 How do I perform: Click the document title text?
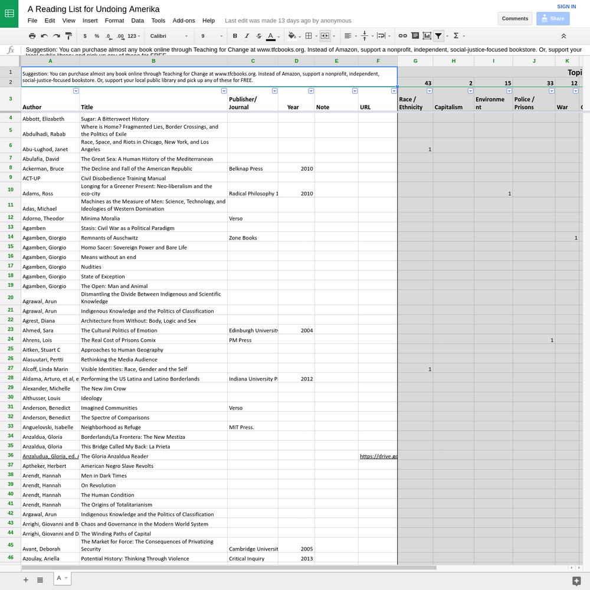[93, 9]
